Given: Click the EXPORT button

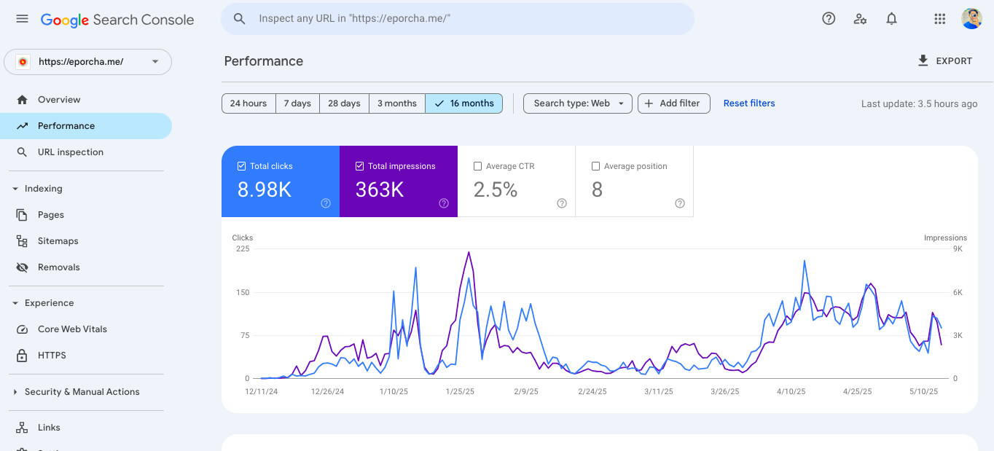Looking at the screenshot, I should click(x=945, y=61).
